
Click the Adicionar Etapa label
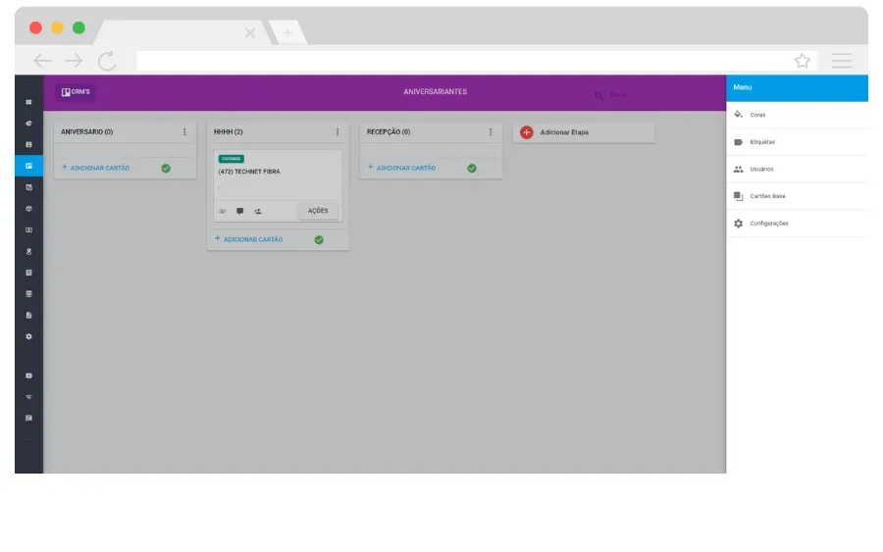564,132
